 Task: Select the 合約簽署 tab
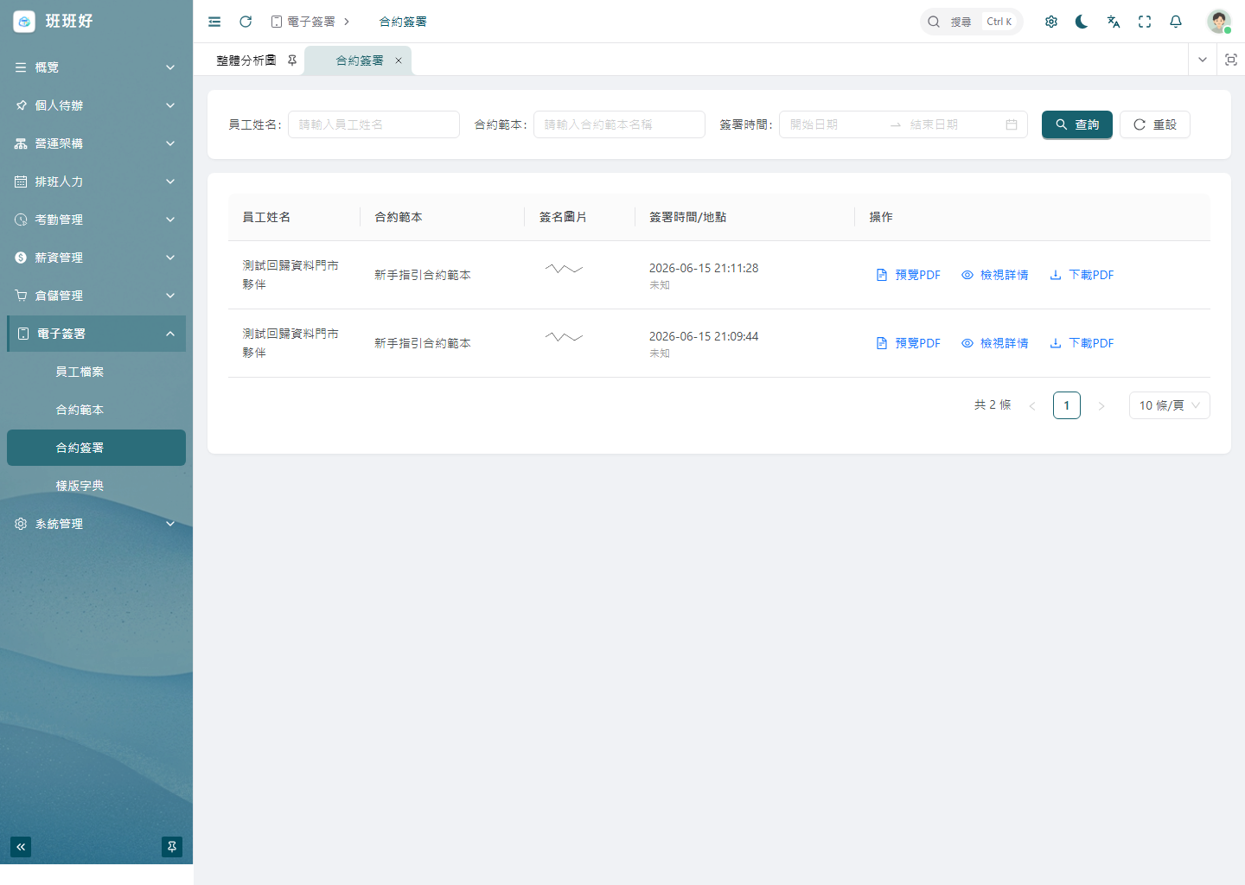tap(360, 60)
